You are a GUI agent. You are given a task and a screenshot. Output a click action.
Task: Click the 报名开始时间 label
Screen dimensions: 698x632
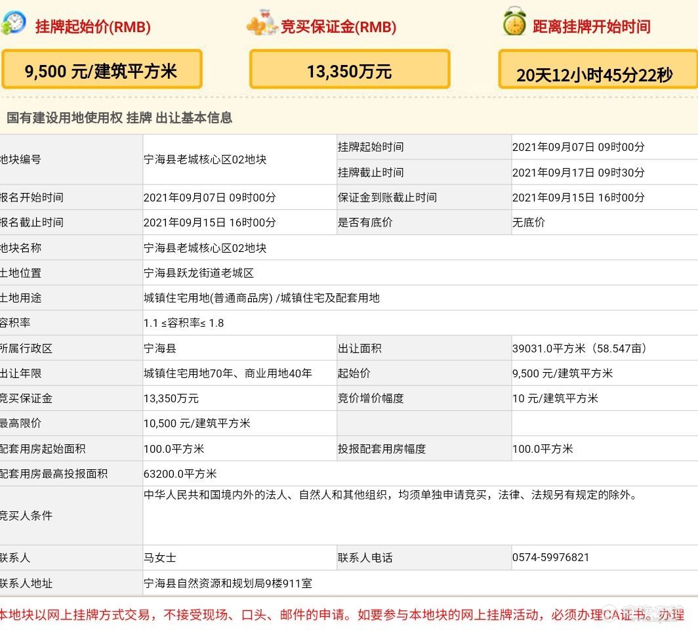[x=31, y=198]
